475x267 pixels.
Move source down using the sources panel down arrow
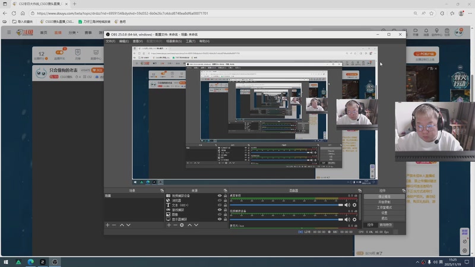pyautogui.click(x=197, y=225)
